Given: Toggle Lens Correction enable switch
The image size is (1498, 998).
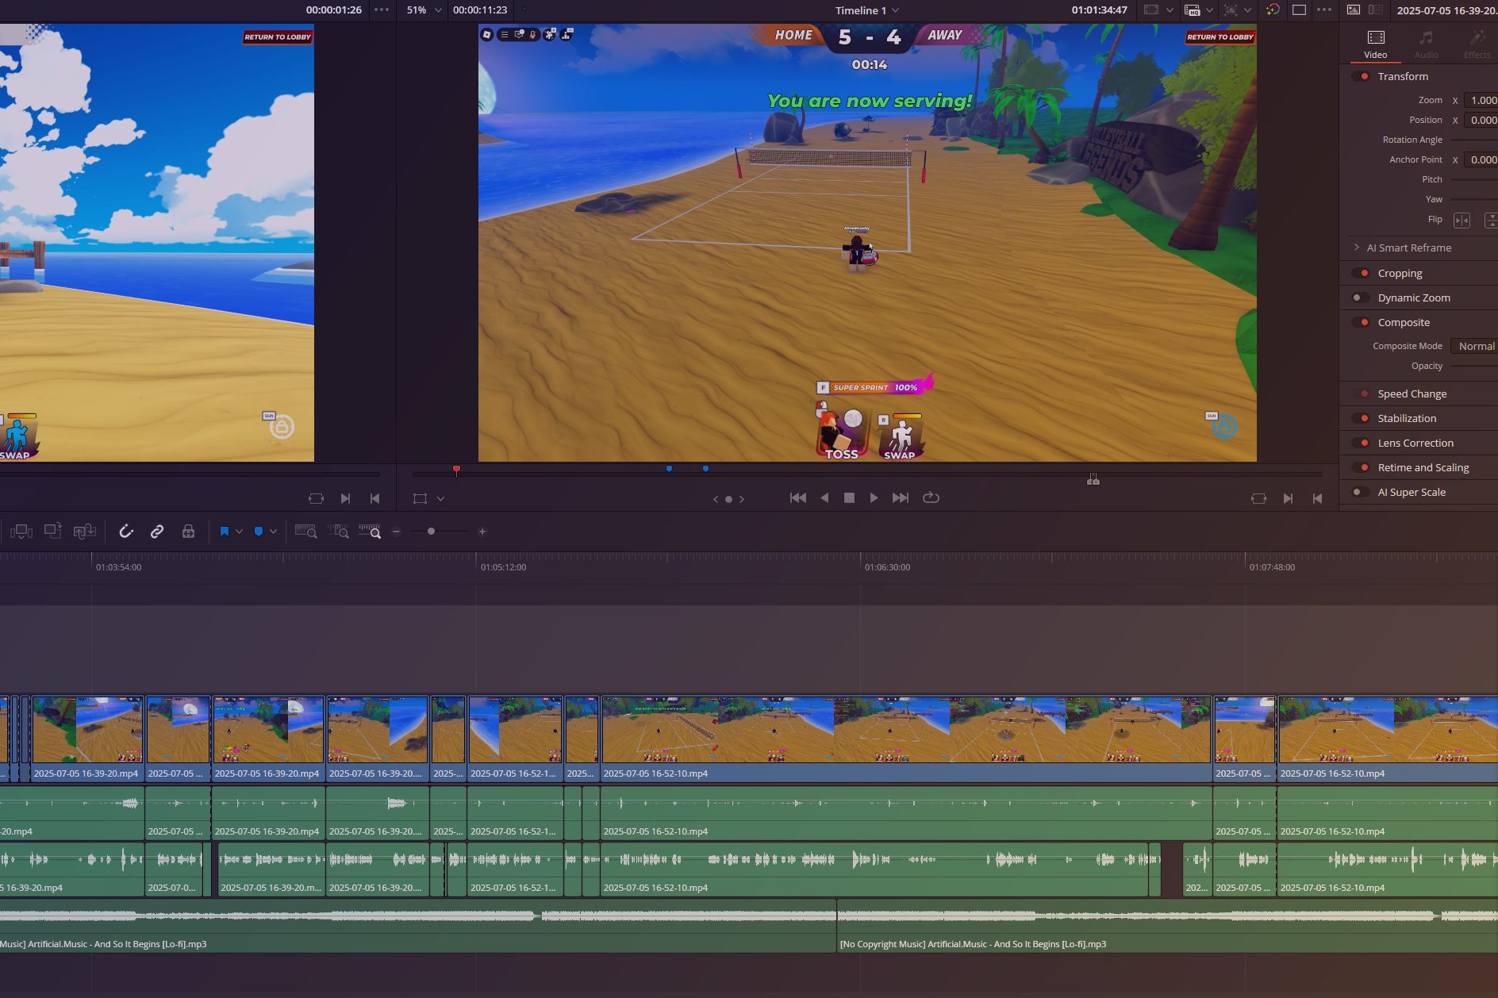Looking at the screenshot, I should point(1361,443).
